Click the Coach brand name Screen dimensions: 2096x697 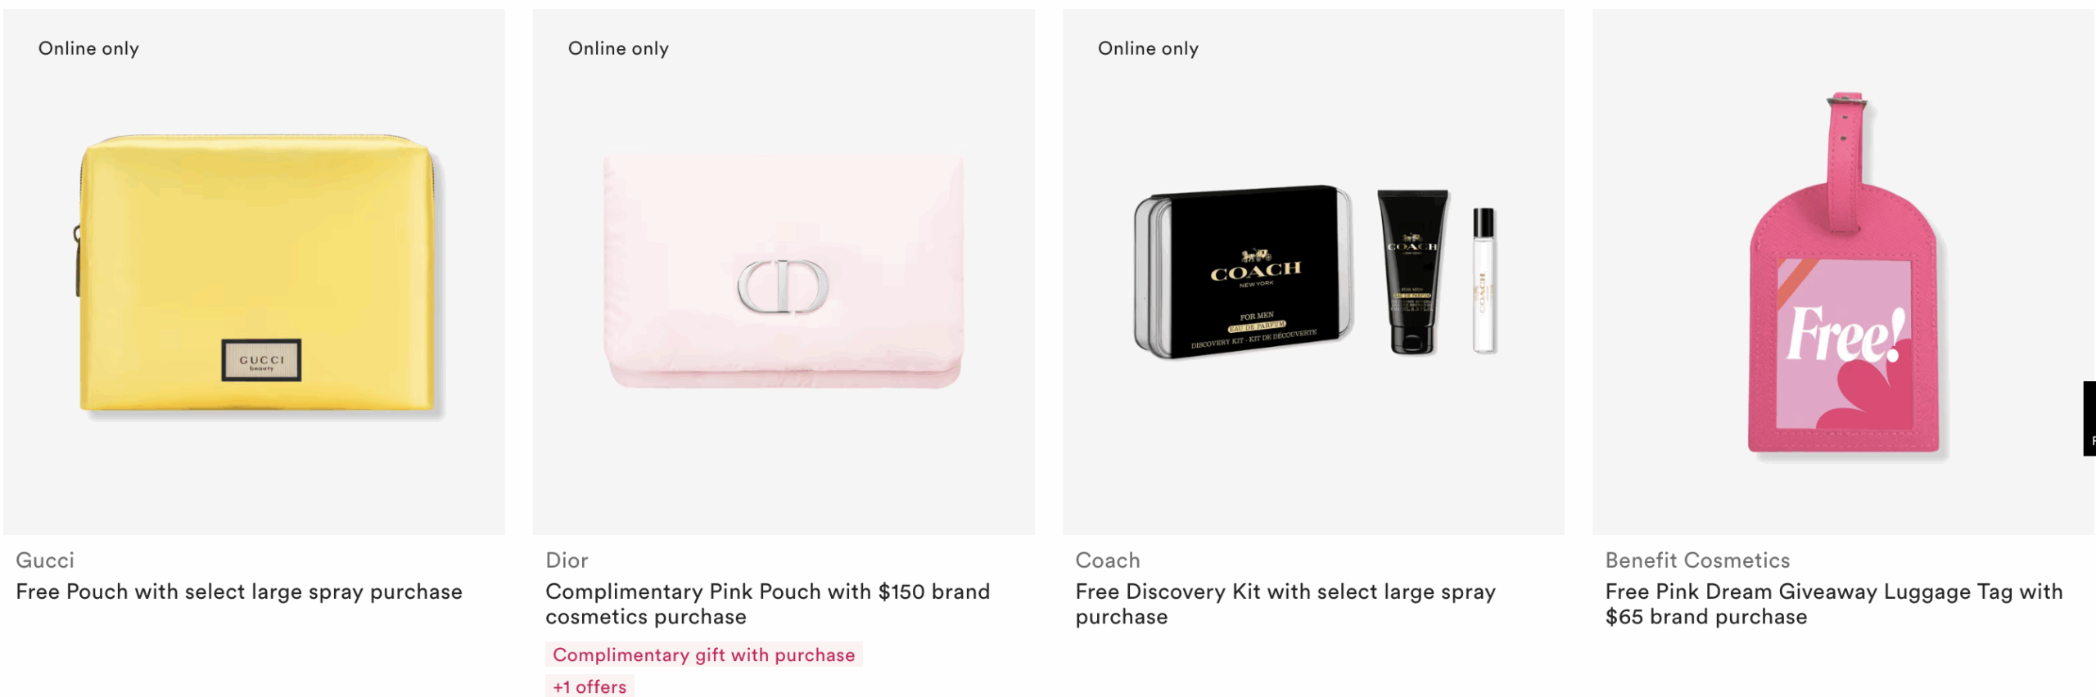click(1107, 560)
